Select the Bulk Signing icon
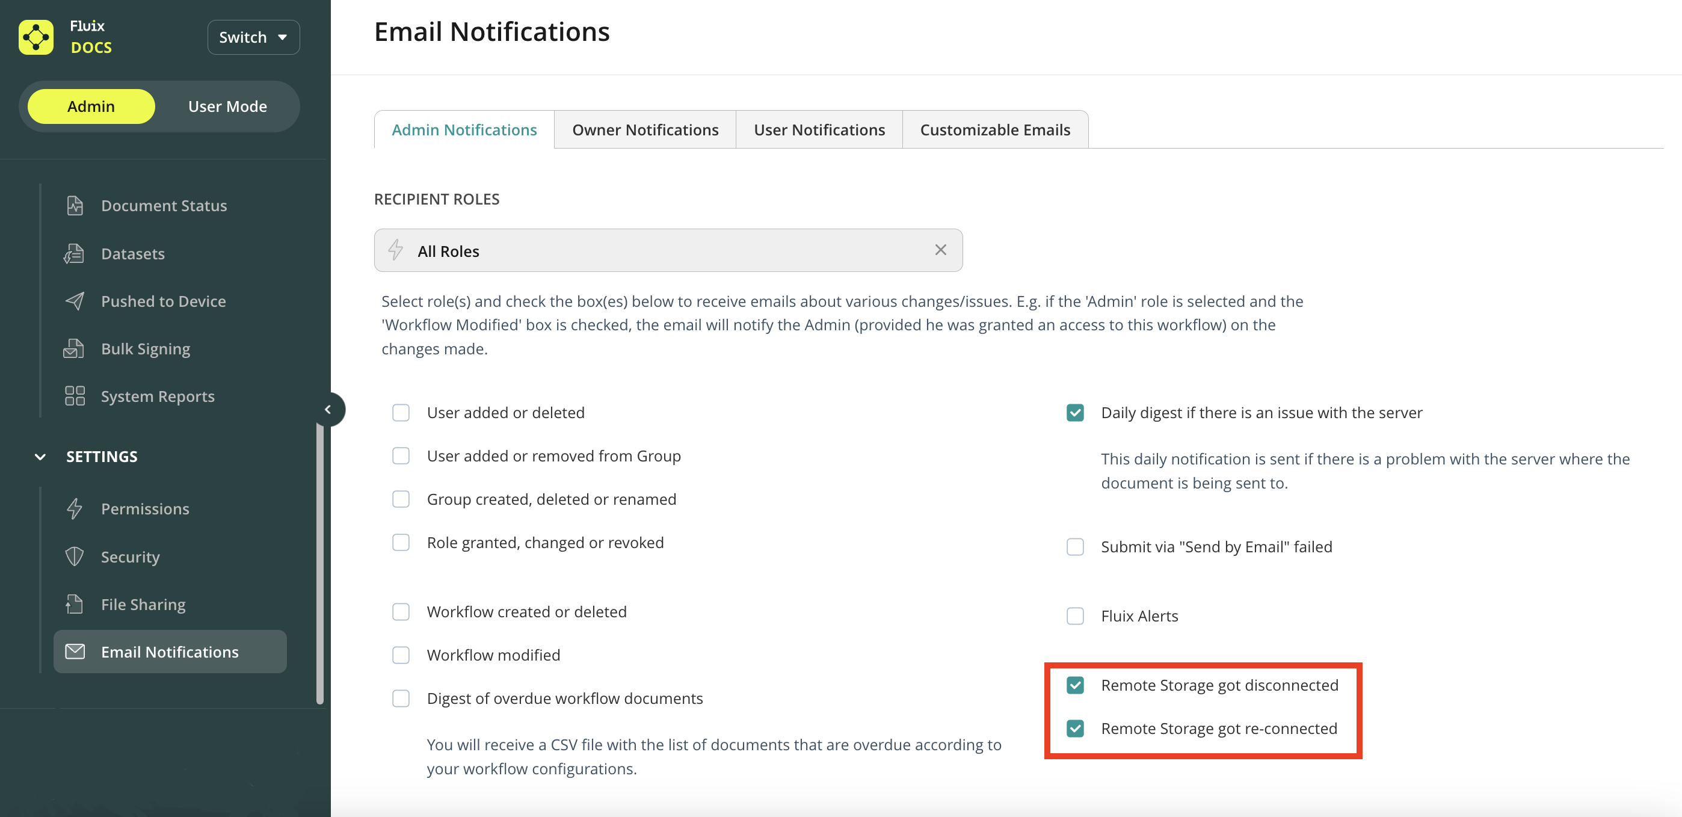Screen dimensions: 1682x817 click(x=75, y=349)
